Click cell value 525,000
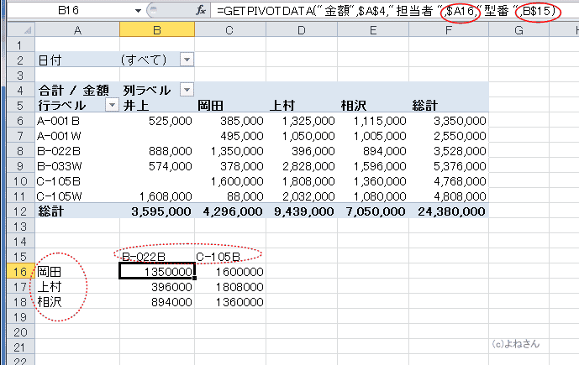 click(171, 121)
